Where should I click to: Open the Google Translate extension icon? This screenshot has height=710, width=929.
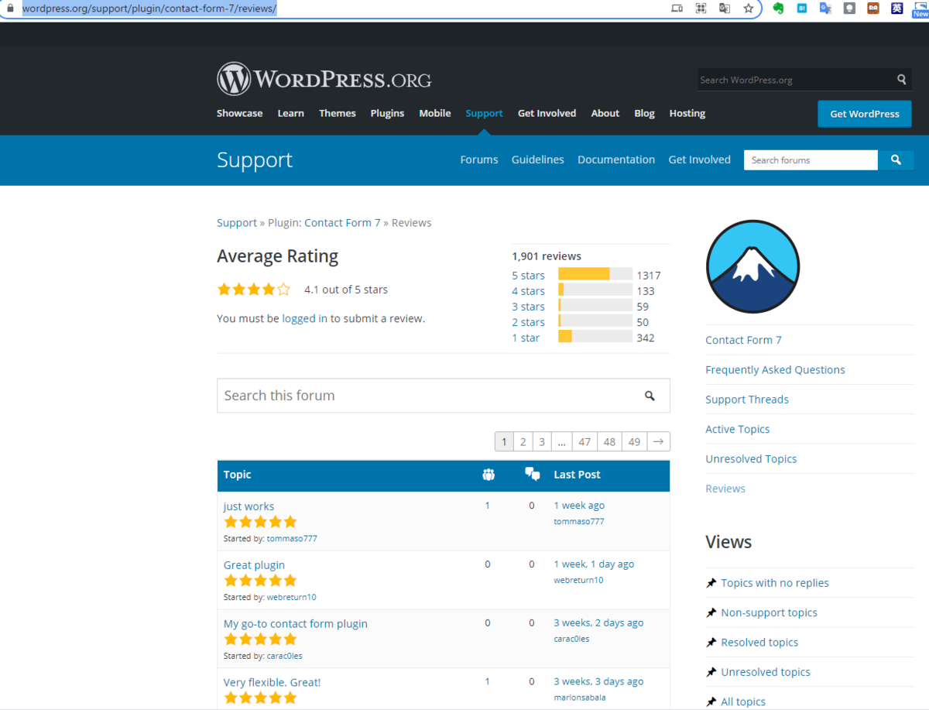click(x=825, y=9)
